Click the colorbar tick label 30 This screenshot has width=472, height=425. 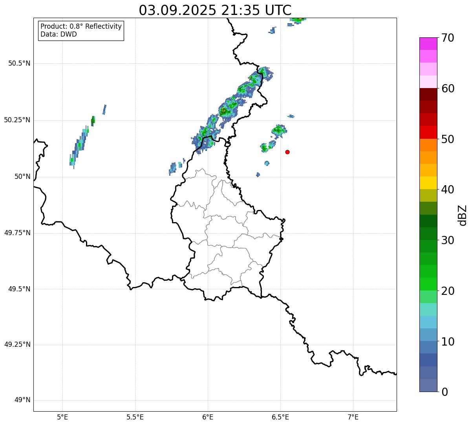448,240
